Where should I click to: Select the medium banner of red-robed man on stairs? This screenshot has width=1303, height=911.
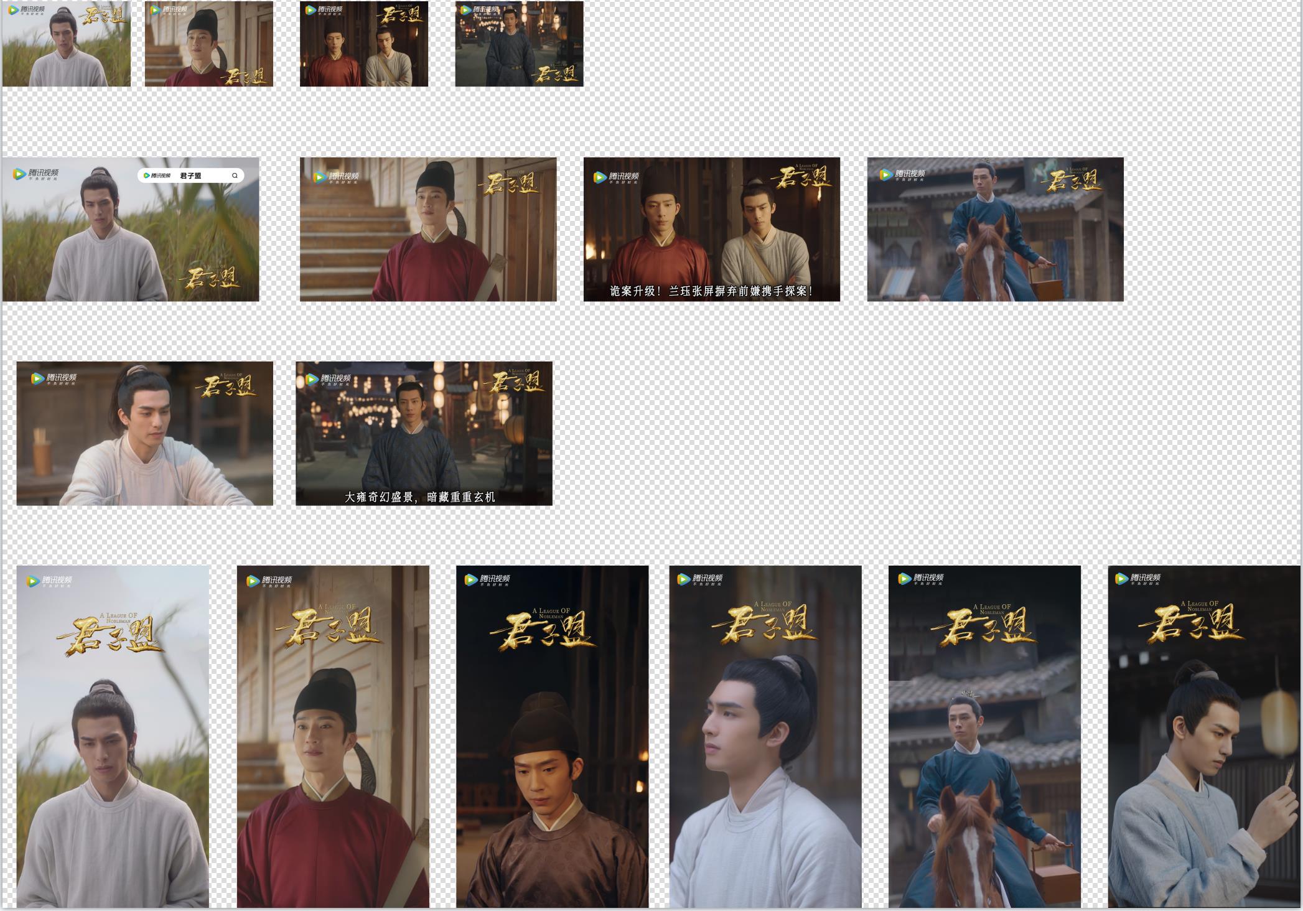tap(428, 230)
